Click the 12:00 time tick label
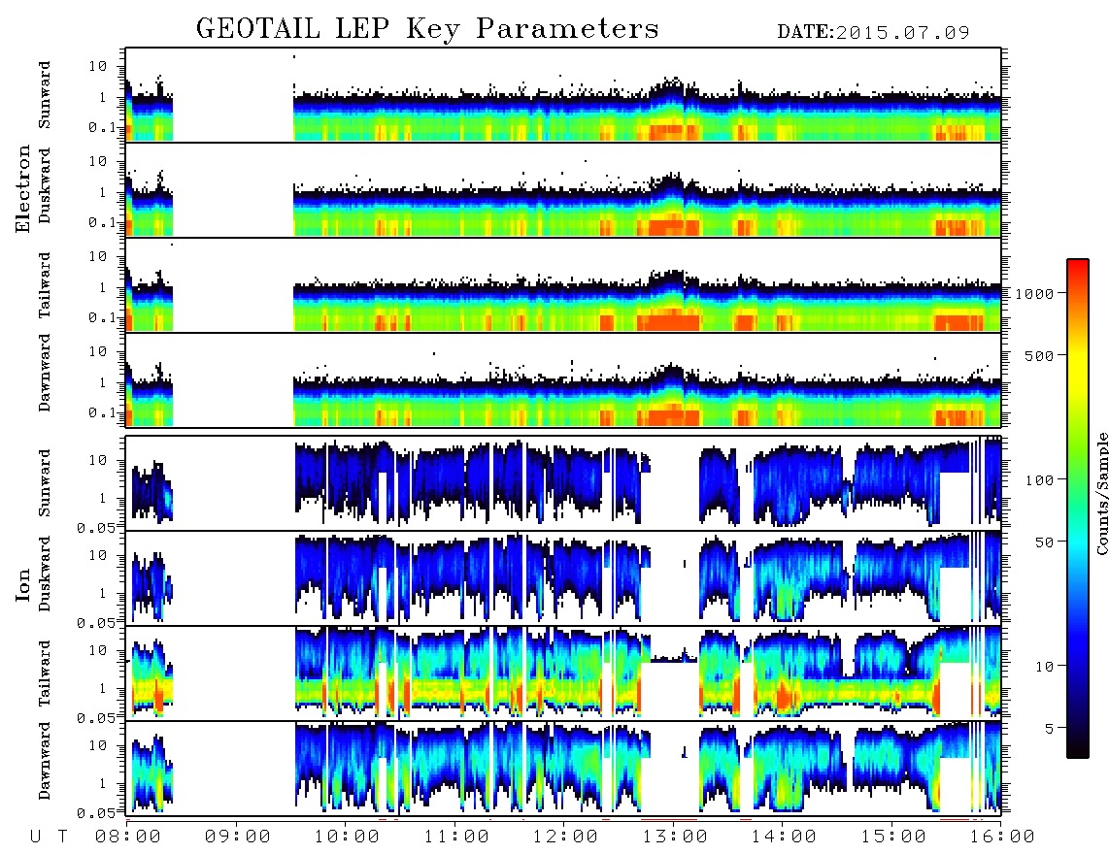 pyautogui.click(x=565, y=838)
